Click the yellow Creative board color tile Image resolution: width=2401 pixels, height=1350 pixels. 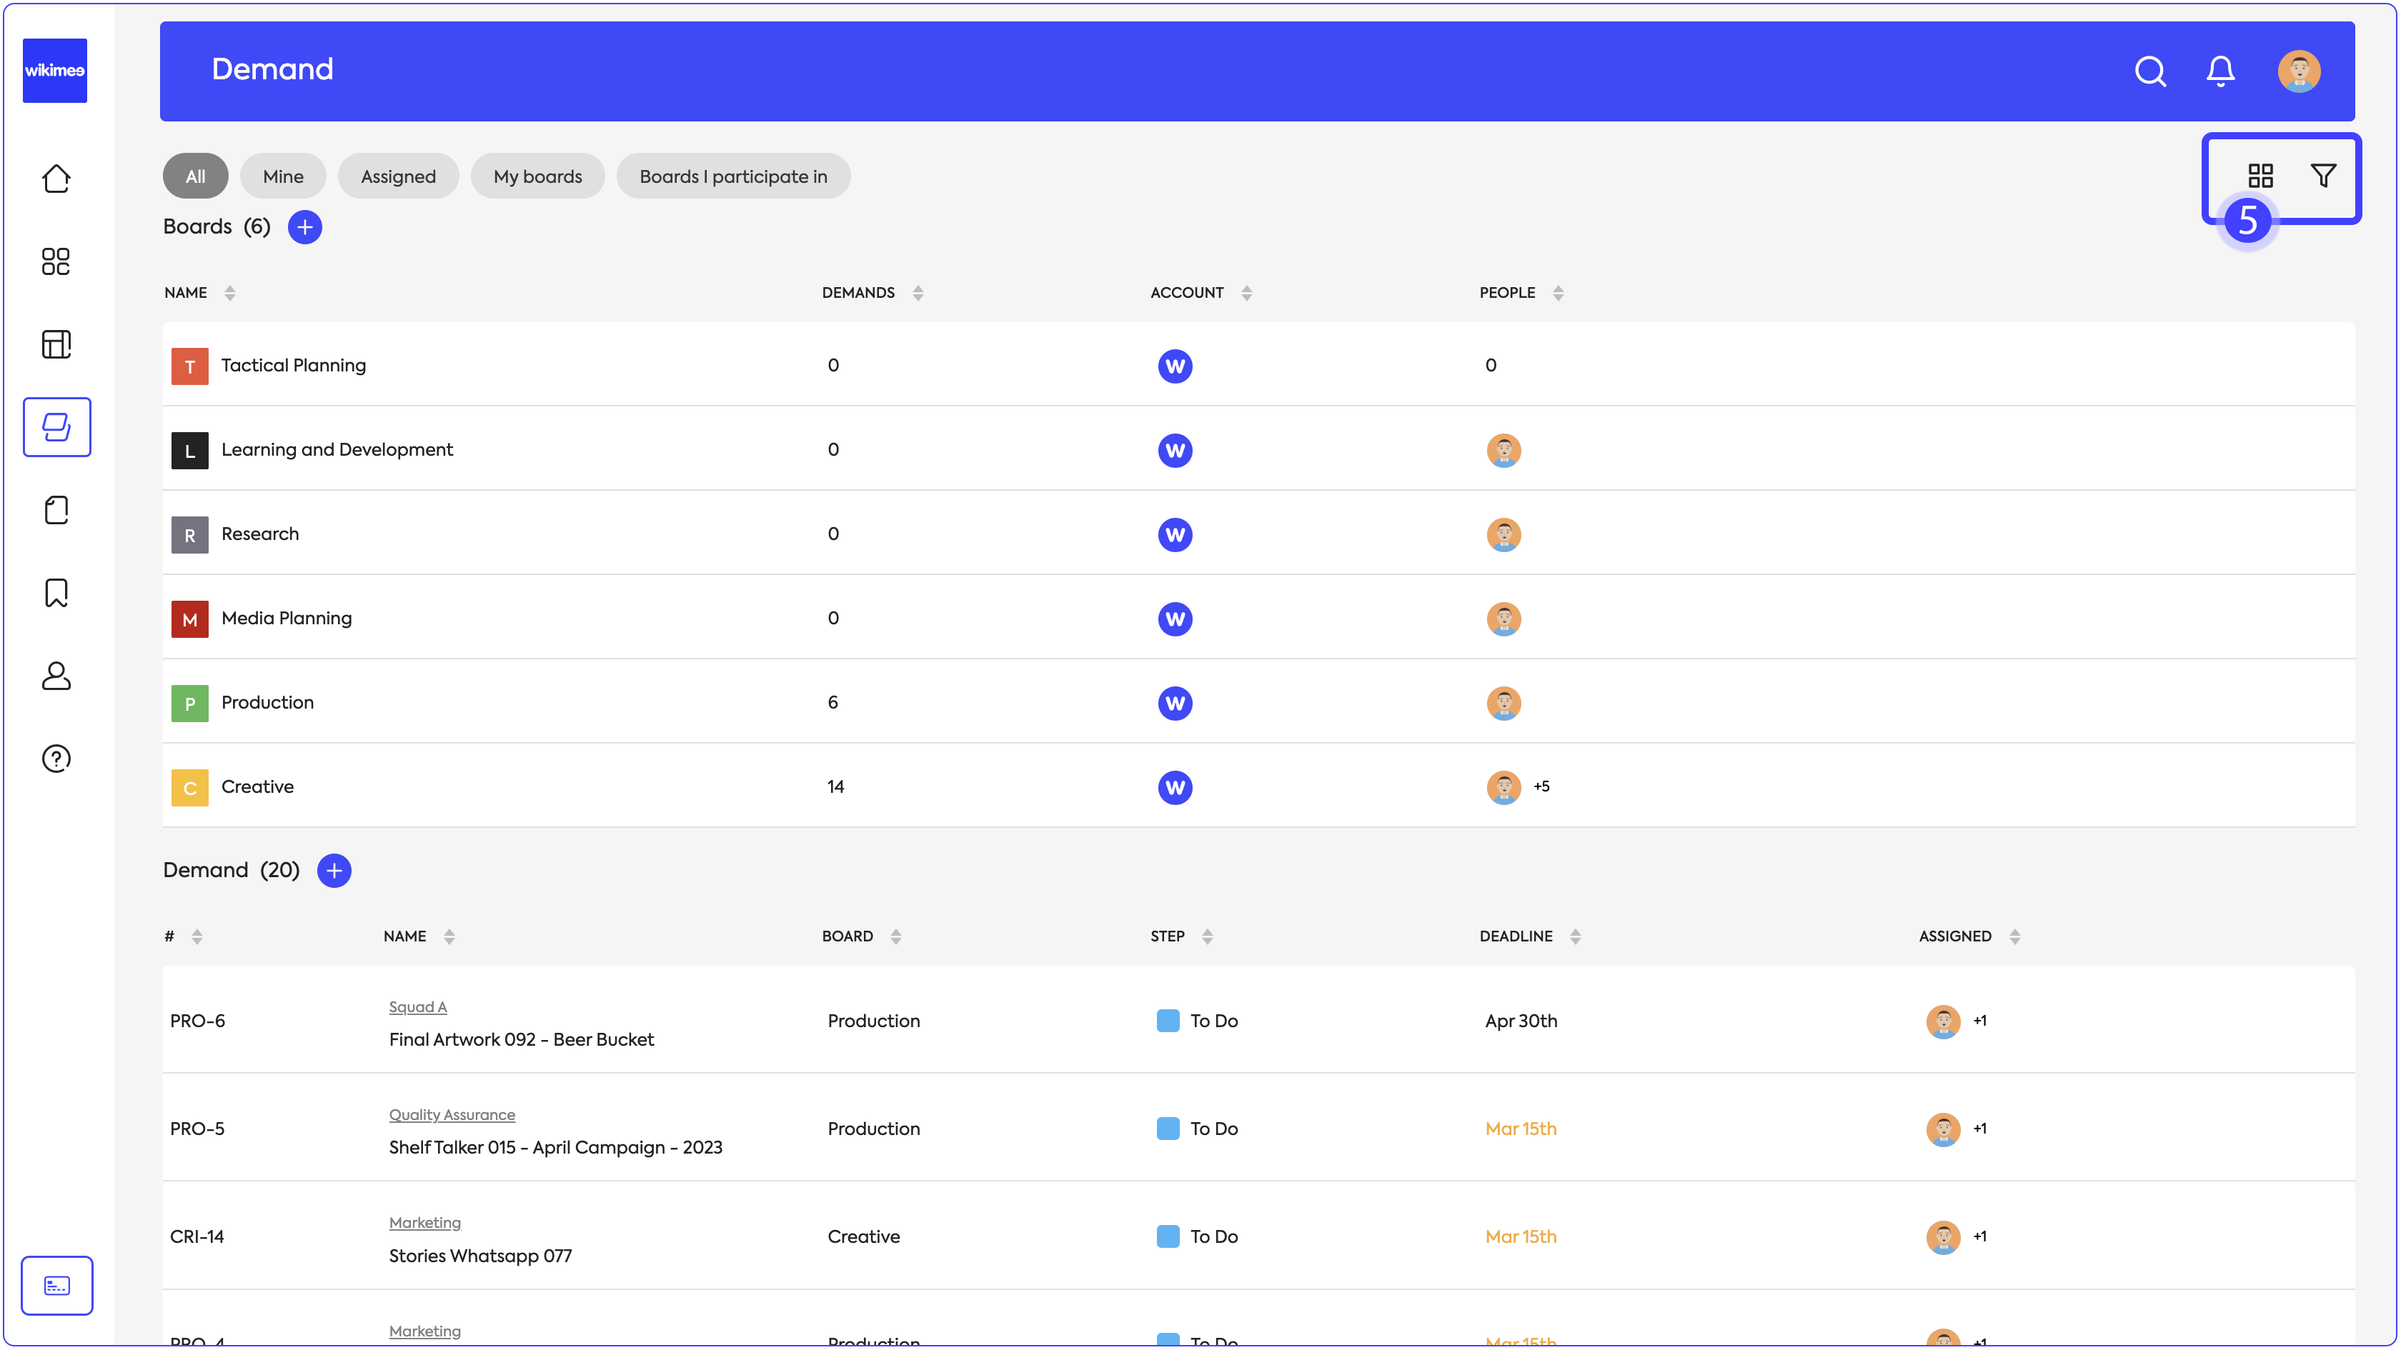[x=190, y=787]
